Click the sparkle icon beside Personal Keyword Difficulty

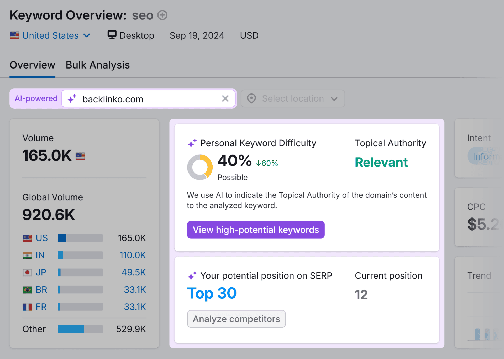click(x=192, y=143)
